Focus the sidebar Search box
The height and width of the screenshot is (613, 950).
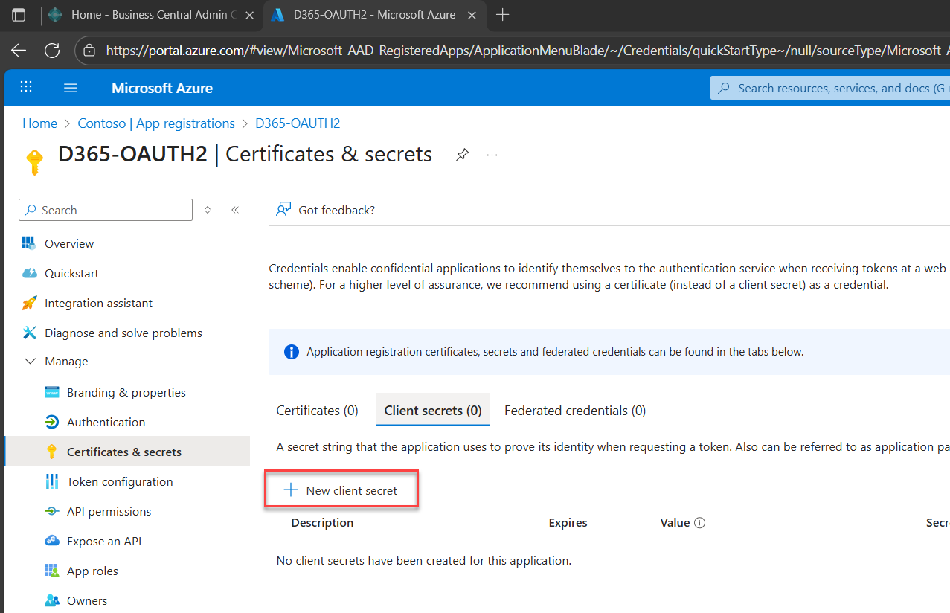pos(106,210)
